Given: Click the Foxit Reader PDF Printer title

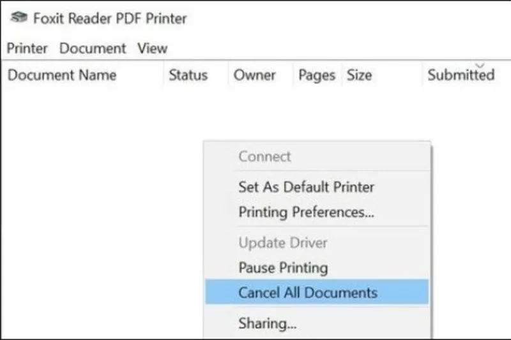Looking at the screenshot, I should point(110,18).
